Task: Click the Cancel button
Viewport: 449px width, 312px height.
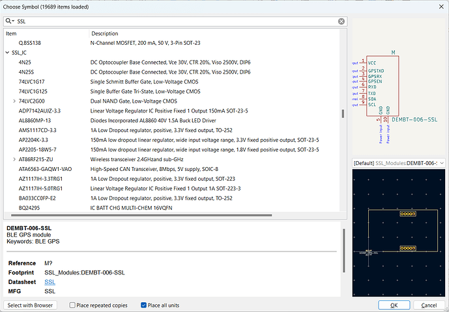Action: (x=429, y=305)
